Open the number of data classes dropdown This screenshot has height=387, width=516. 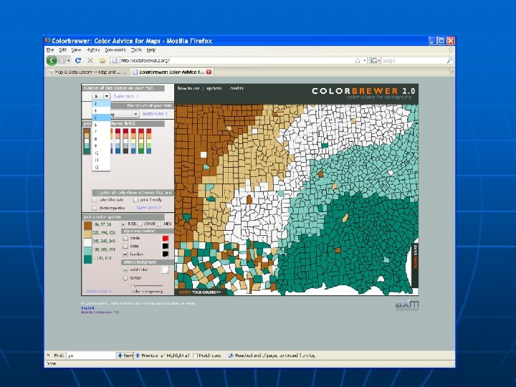pyautogui.click(x=101, y=96)
